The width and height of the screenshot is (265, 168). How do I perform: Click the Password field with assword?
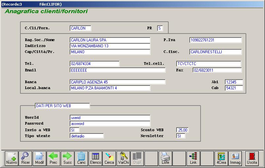tap(110, 124)
